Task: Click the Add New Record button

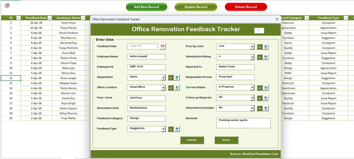Action: (146, 7)
